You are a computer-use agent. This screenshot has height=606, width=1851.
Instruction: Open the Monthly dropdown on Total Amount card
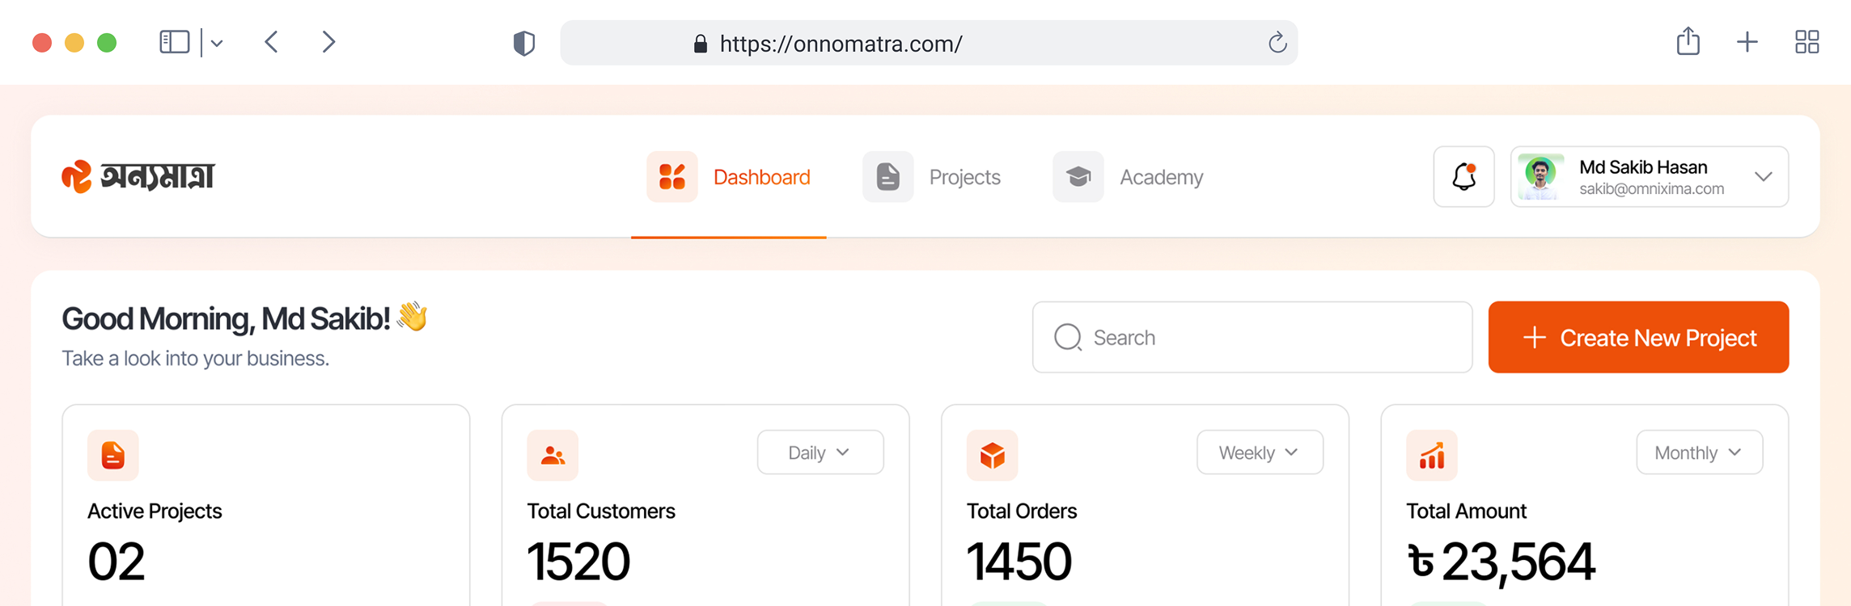[1698, 452]
